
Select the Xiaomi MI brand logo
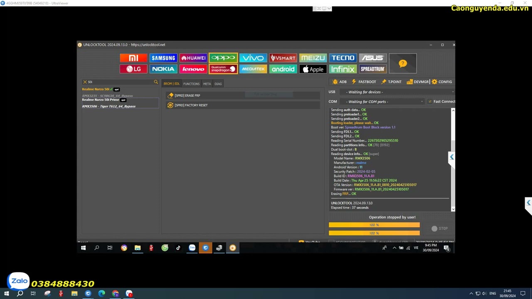(x=133, y=58)
